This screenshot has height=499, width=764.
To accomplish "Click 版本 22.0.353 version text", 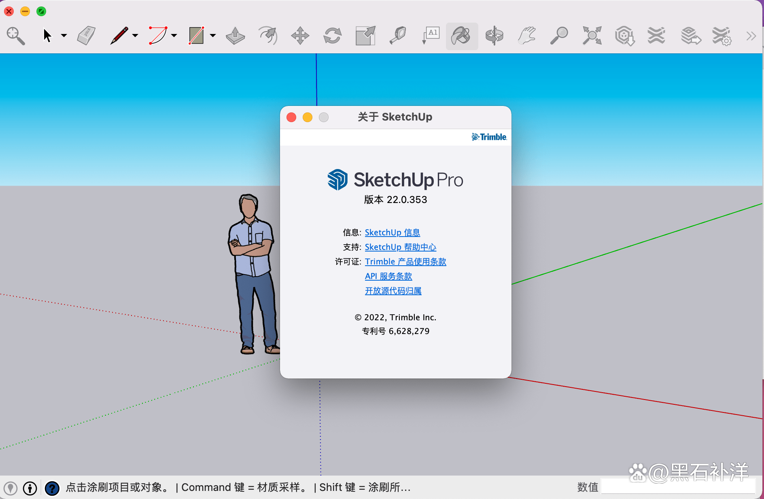I will coord(395,200).
